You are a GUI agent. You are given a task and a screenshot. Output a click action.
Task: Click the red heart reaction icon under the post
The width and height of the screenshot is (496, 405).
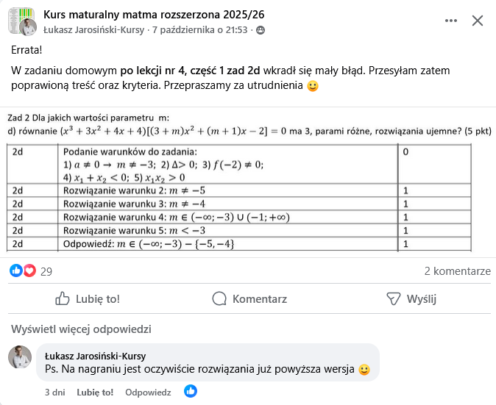click(29, 271)
